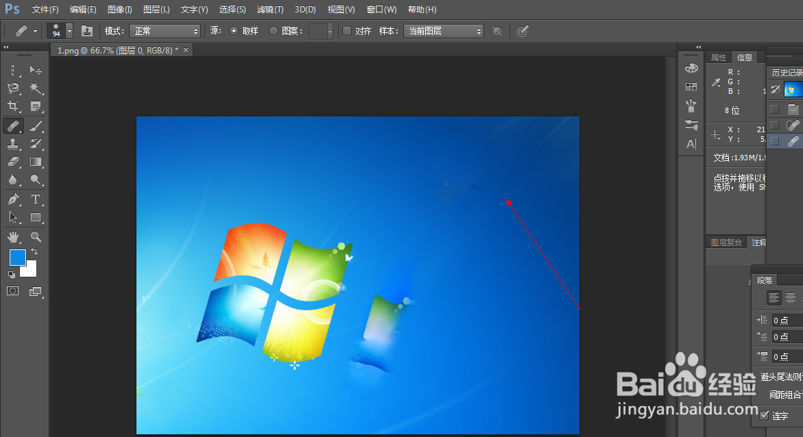Select the Hand tool
803x437 pixels.
click(x=13, y=236)
